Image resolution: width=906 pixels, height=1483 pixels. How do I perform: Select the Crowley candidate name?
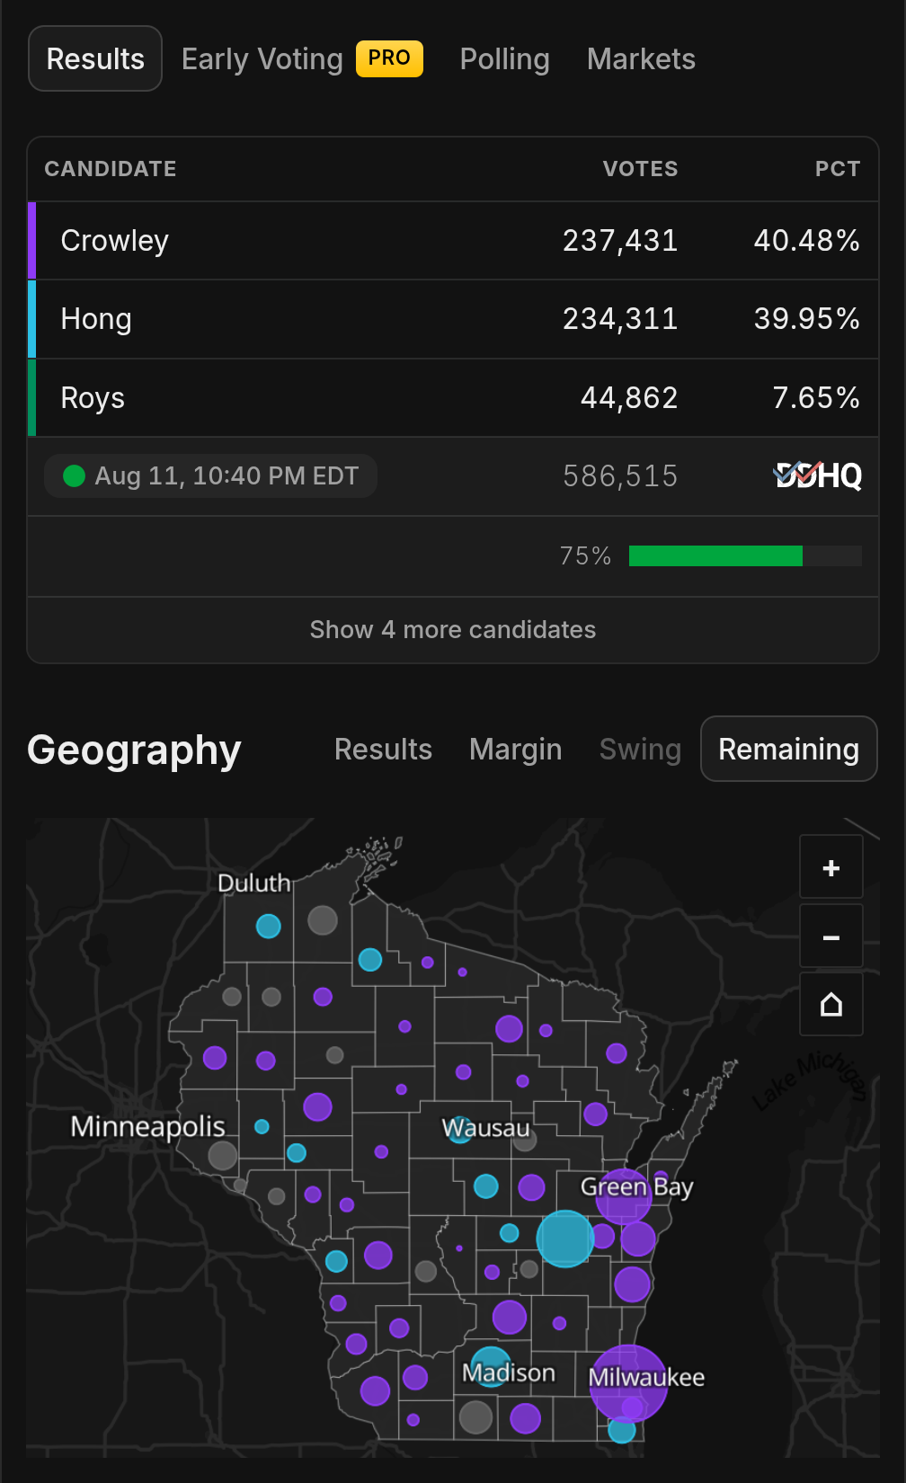pyautogui.click(x=114, y=240)
